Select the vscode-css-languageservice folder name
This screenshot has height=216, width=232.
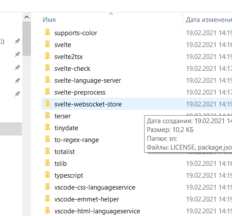pyautogui.click(x=95, y=187)
